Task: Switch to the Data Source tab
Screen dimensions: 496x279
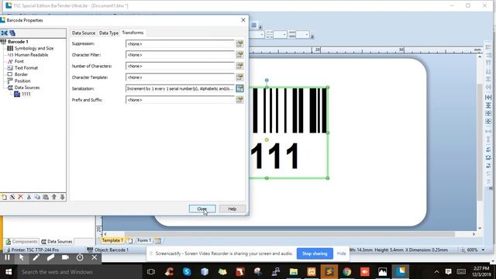Action: click(x=84, y=33)
